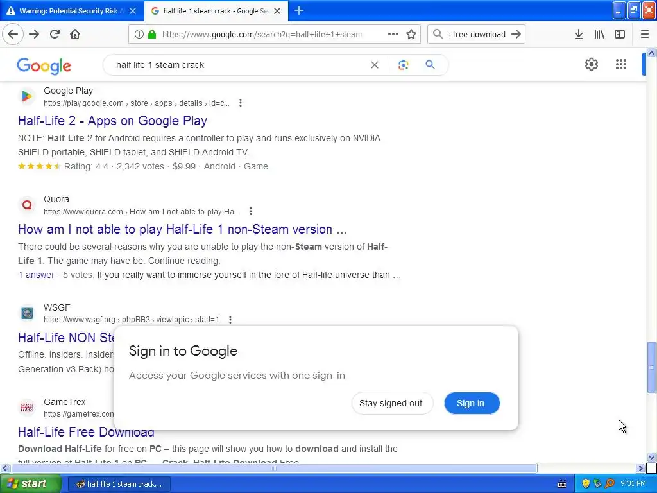This screenshot has height=493, width=657.
Task: Open a new tab with the plus button
Action: click(x=299, y=10)
